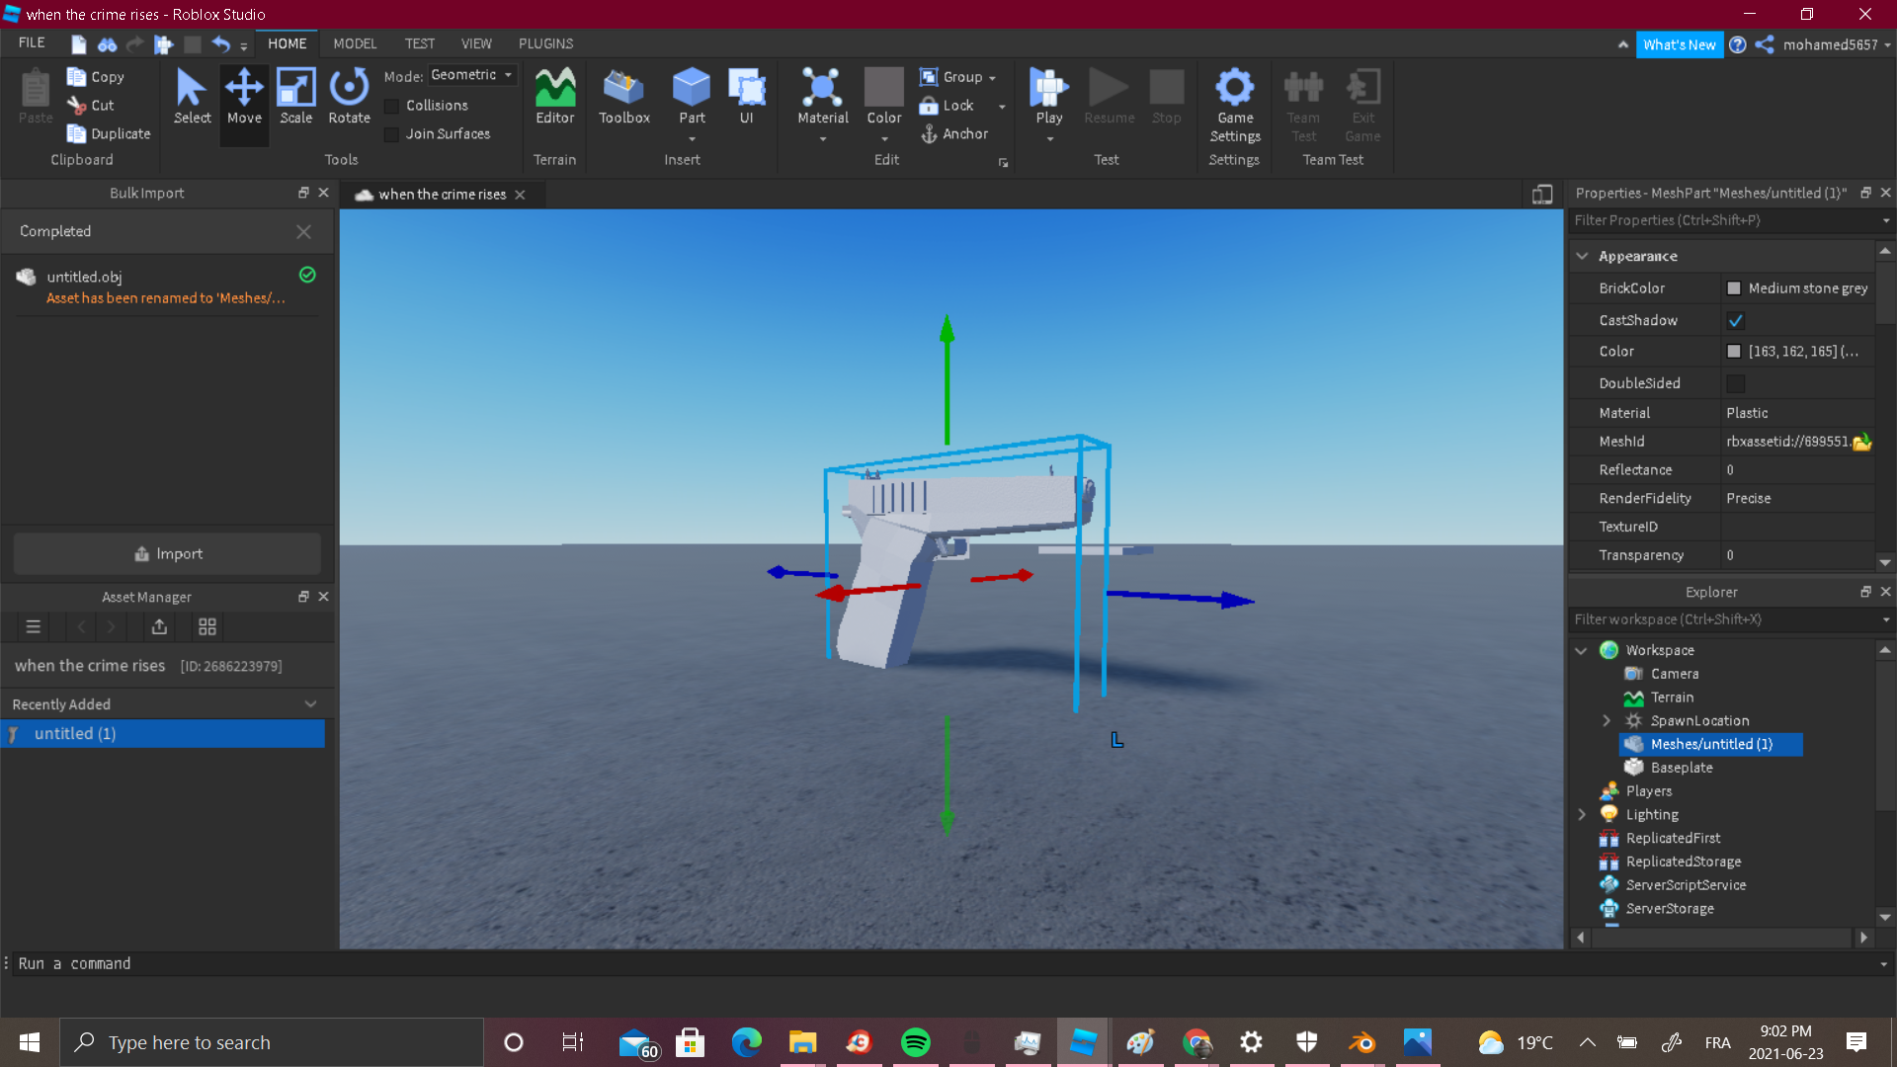This screenshot has height=1067, width=1897.
Task: Open the PLUGINS ribbon tab
Action: pyautogui.click(x=545, y=43)
